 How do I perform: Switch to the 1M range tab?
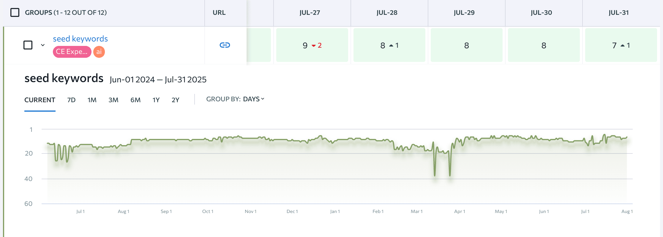click(92, 100)
